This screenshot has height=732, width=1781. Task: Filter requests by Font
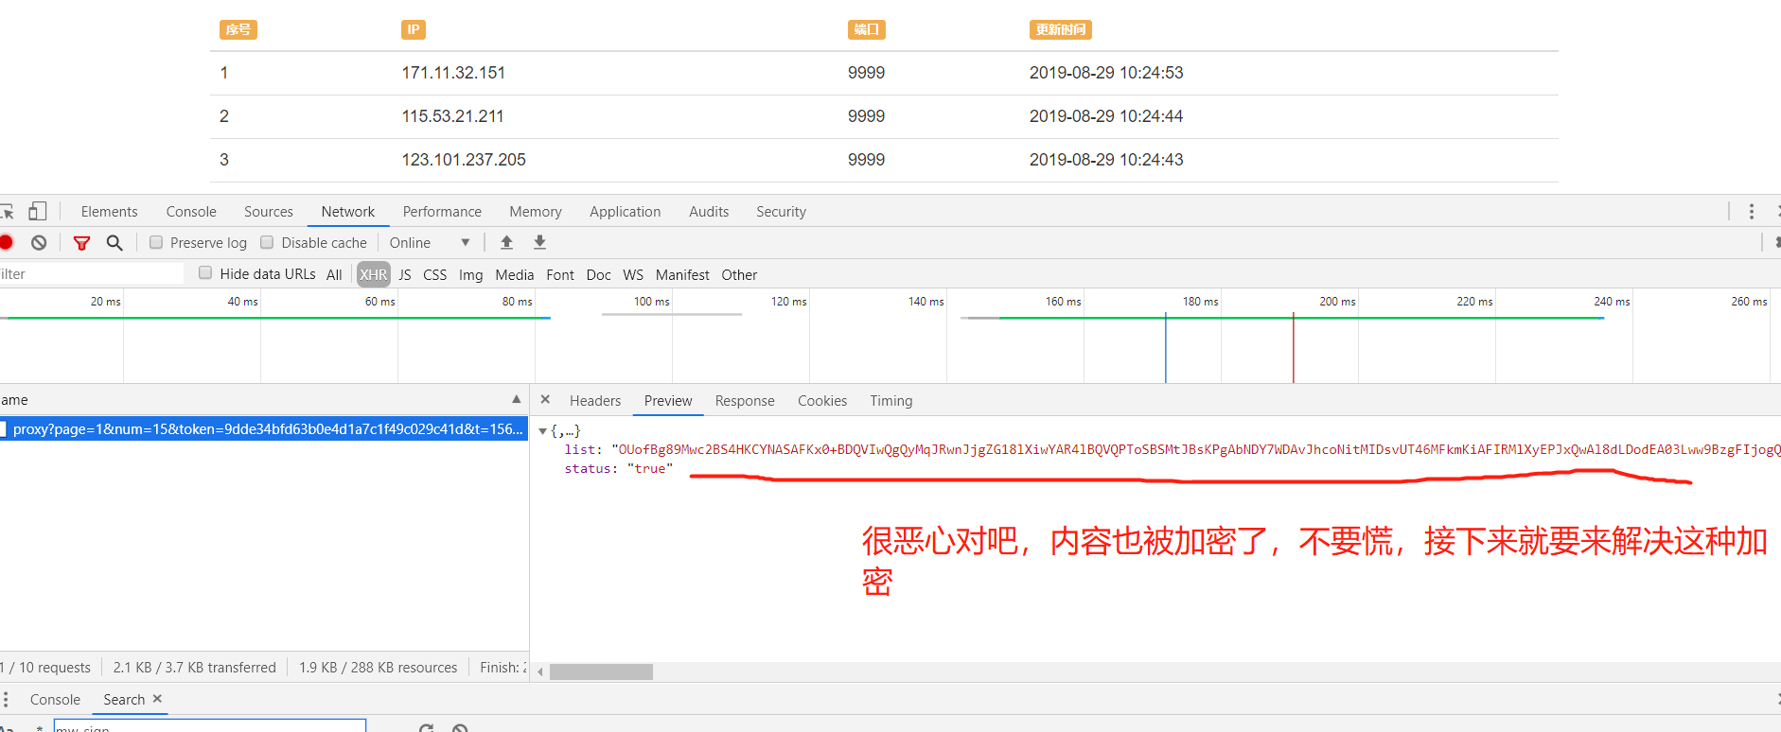(560, 275)
